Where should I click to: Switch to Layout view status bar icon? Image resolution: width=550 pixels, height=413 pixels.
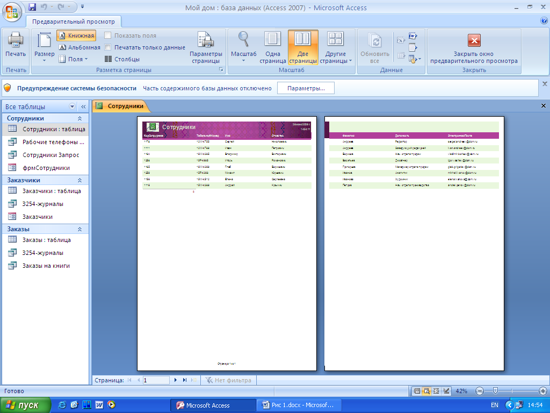coord(436,391)
